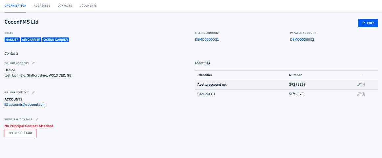Image resolution: width=382 pixels, height=158 pixels.
Task: Email accounts@cocoonf.com link
Action: point(27,105)
